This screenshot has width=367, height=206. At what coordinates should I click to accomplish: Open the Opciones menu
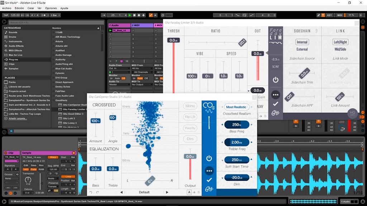pos(51,8)
